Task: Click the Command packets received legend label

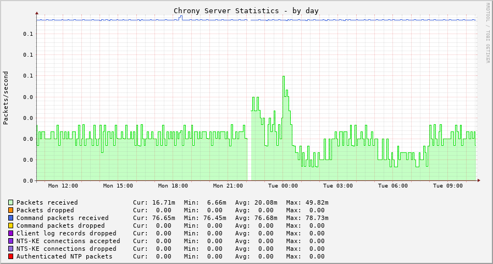Action: 63,218
